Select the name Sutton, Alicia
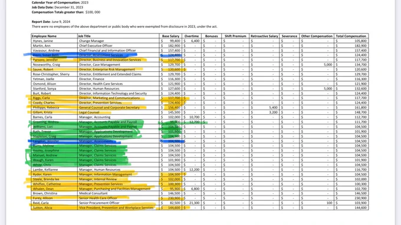The width and height of the screenshot is (401, 225). [42, 208]
